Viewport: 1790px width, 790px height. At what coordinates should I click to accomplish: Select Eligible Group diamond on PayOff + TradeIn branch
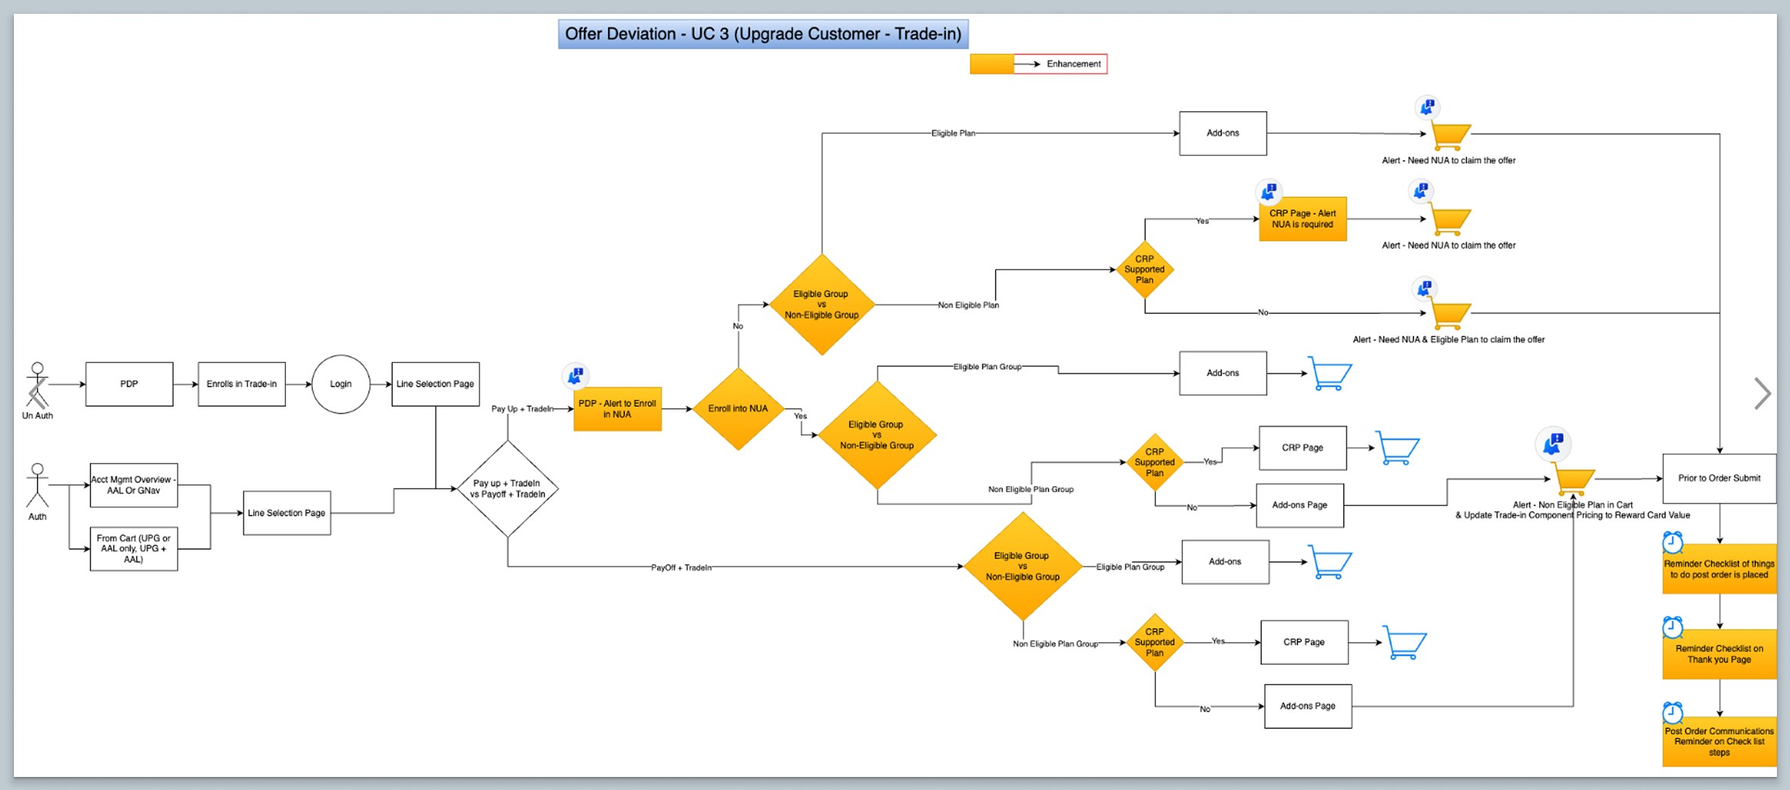(1023, 566)
